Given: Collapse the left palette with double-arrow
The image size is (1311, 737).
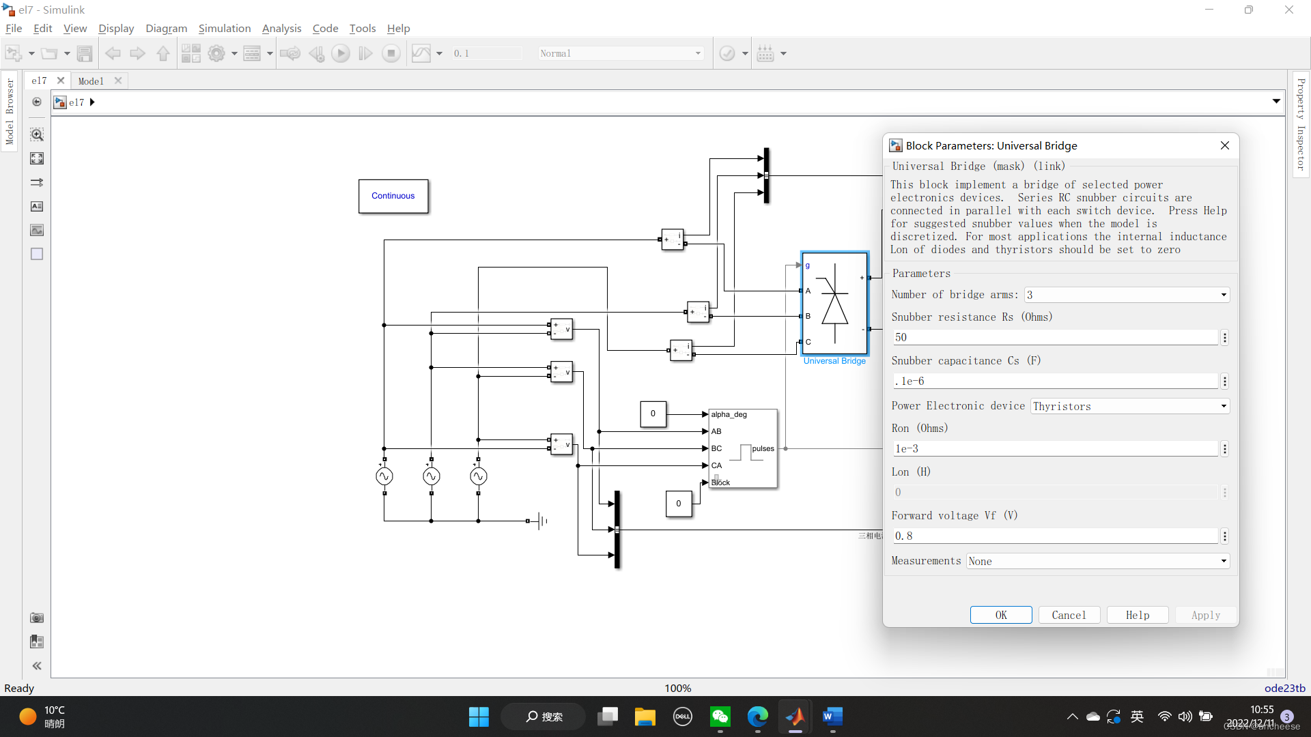Looking at the screenshot, I should [37, 665].
